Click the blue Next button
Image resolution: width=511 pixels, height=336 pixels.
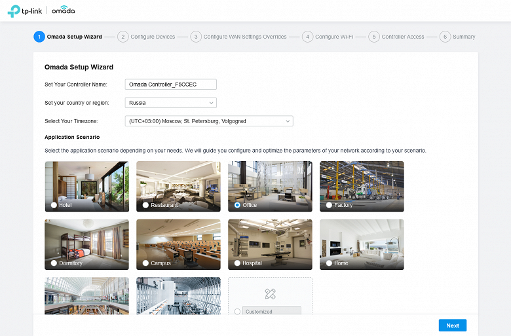pyautogui.click(x=452, y=326)
